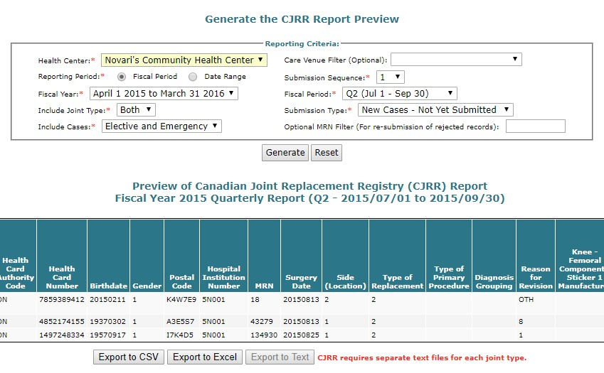604x373 pixels.
Task: Click the Optional MRN Filter input field
Action: (536, 126)
